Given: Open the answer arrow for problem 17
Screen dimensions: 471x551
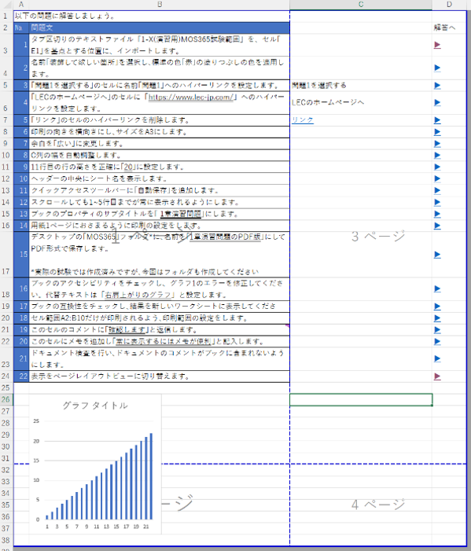Looking at the screenshot, I should (x=437, y=307).
